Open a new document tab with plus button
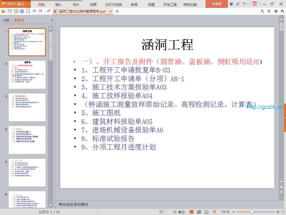Screen dimensions: 286x215 coord(117,11)
